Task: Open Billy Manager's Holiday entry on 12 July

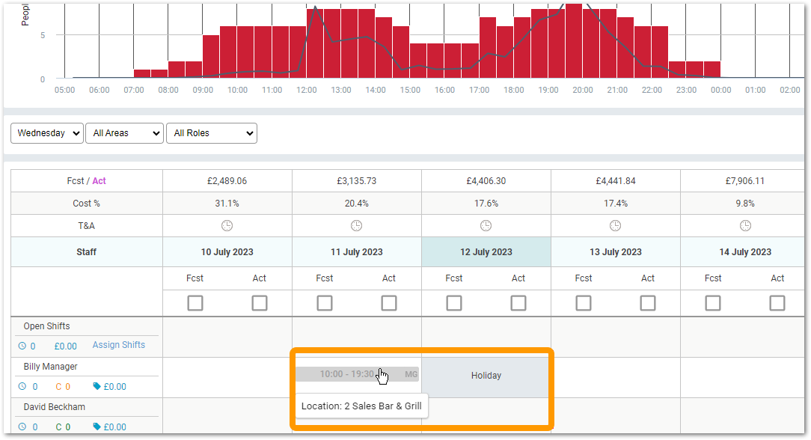Action: [486, 375]
